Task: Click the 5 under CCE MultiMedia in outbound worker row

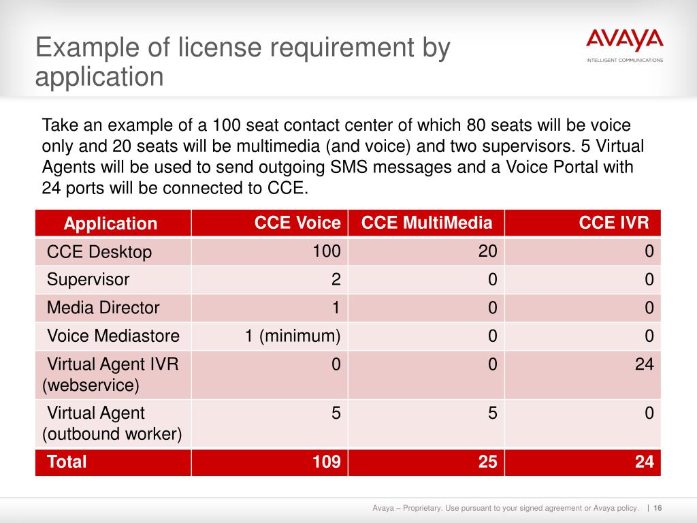Action: (x=493, y=413)
